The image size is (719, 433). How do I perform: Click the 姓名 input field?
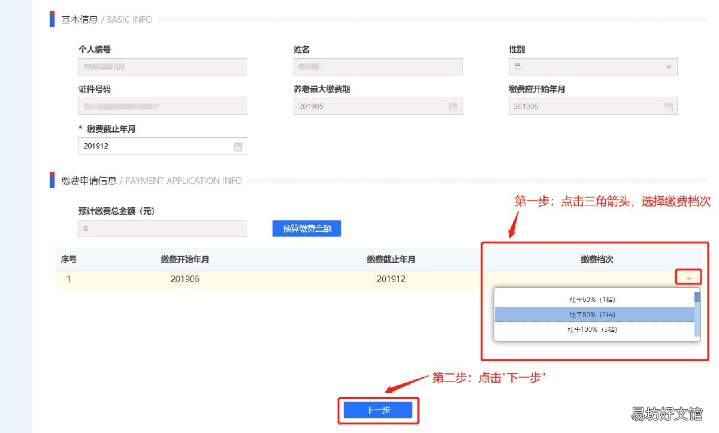tap(378, 66)
